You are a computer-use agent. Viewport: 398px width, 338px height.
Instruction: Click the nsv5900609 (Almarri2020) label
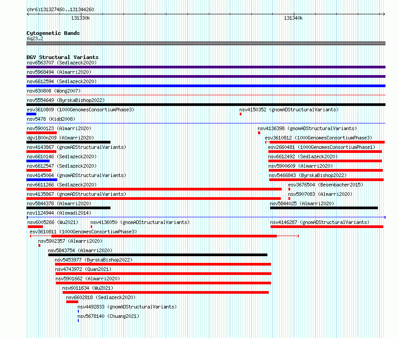[301, 166]
